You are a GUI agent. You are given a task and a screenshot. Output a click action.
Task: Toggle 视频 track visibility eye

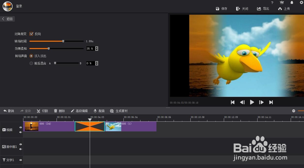[x=21, y=127]
